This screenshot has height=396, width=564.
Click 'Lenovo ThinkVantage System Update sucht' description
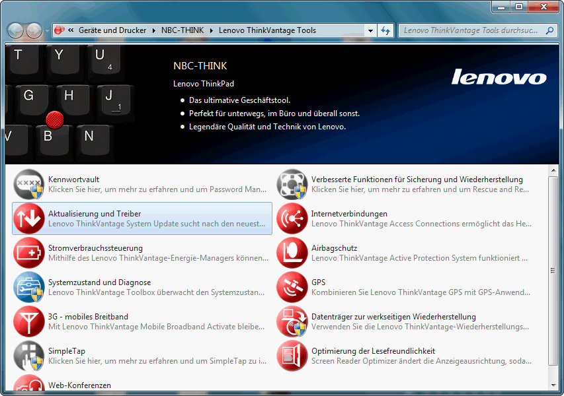[157, 224]
